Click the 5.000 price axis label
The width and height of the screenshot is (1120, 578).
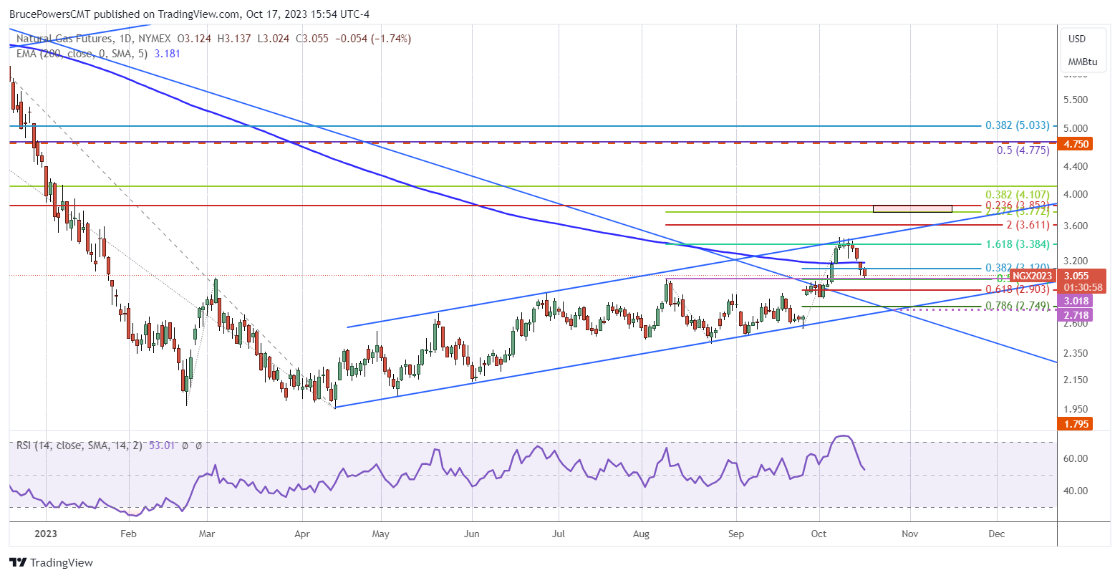pyautogui.click(x=1076, y=128)
